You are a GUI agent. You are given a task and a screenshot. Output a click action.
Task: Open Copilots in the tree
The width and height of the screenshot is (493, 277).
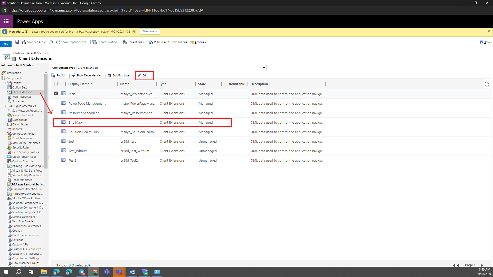pyautogui.click(x=17, y=231)
